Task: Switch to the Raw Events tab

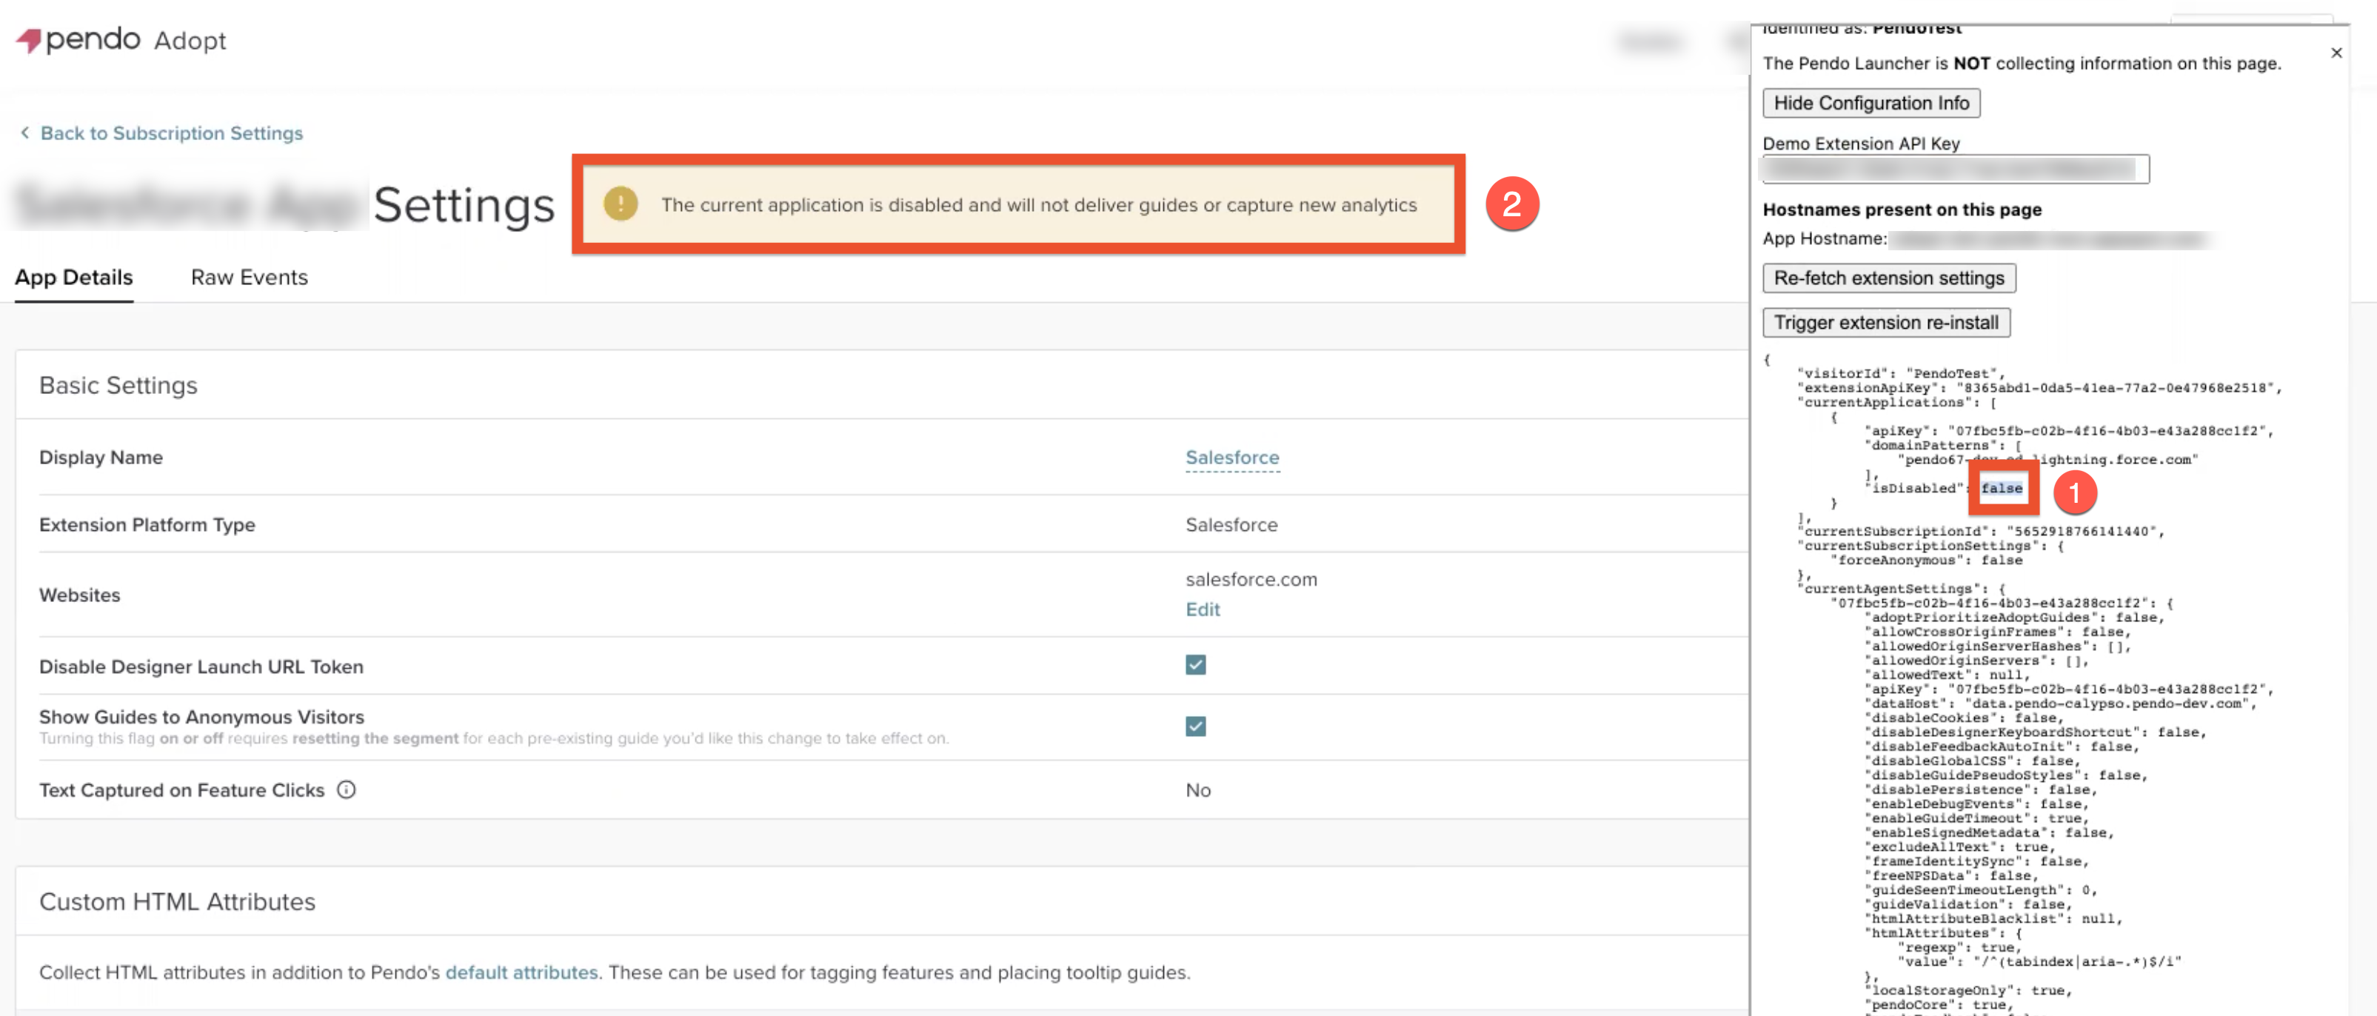Action: pyautogui.click(x=249, y=277)
